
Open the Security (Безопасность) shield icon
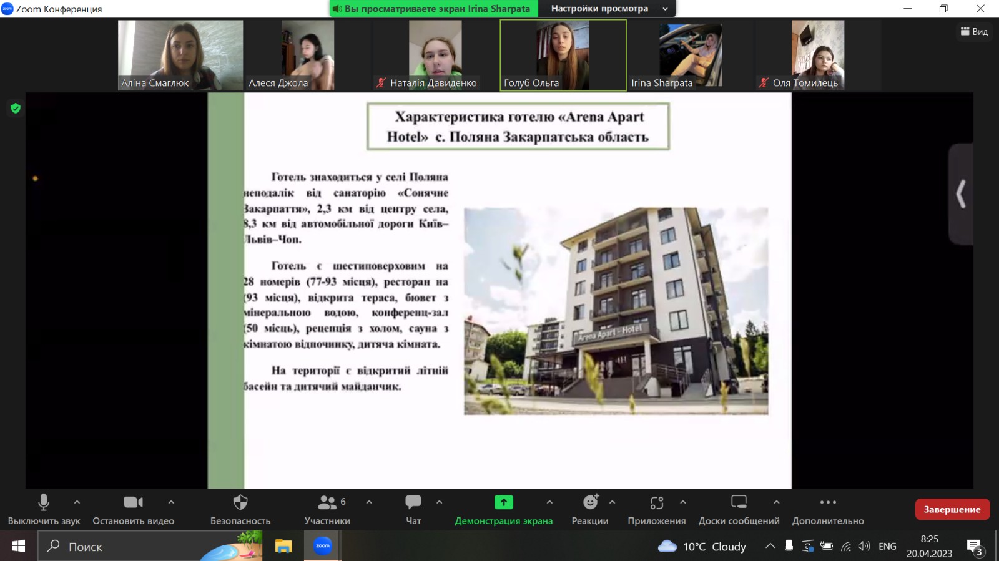[x=240, y=503]
